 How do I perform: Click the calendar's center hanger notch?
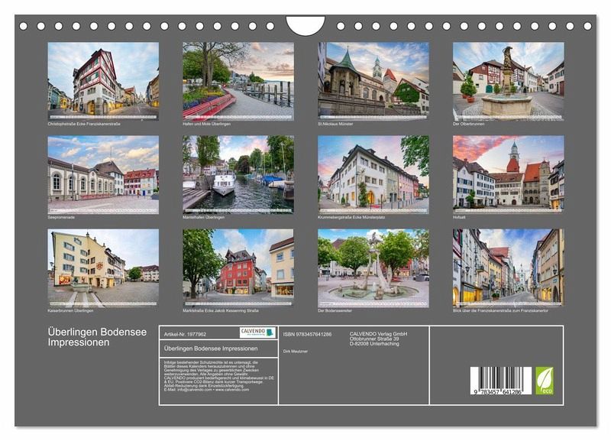[x=305, y=26]
